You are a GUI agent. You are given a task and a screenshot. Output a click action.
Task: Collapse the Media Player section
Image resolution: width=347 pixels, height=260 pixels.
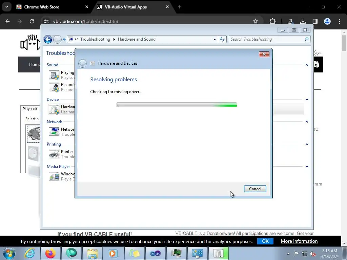click(x=307, y=167)
